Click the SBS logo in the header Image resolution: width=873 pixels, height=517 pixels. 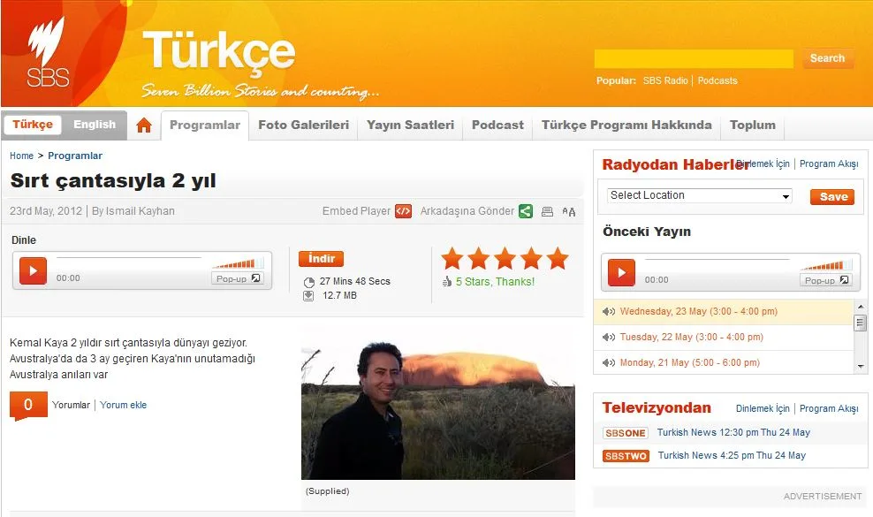pyautogui.click(x=47, y=53)
